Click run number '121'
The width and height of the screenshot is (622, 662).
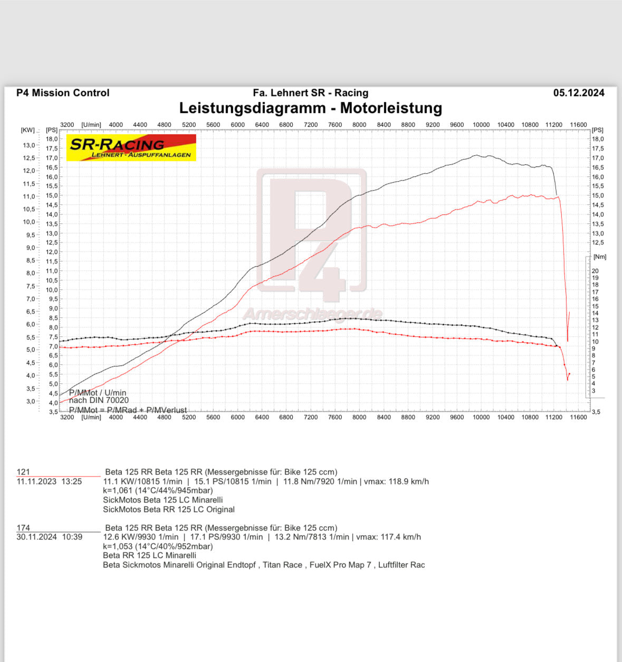[x=23, y=472]
